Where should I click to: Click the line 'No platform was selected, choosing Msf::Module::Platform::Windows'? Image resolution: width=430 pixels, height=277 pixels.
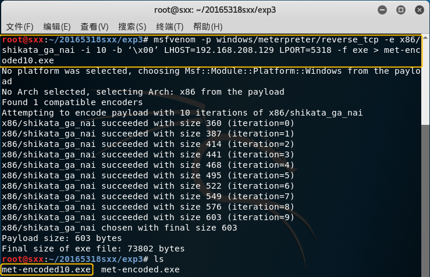211,76
